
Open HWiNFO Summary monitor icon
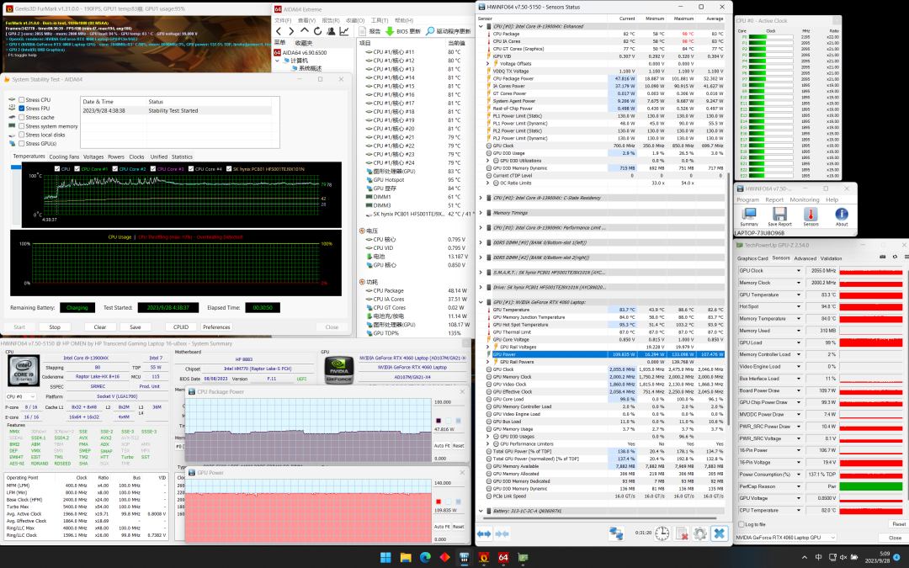pos(748,214)
